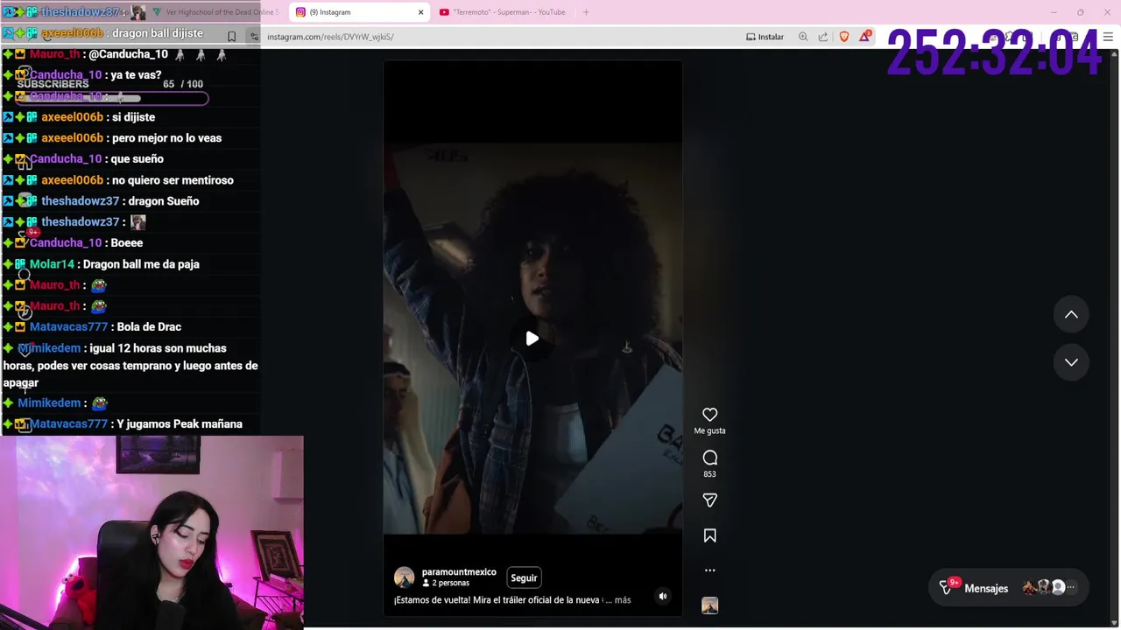This screenshot has width=1121, height=630.
Task: Click Instalar app button in address bar
Action: point(765,37)
